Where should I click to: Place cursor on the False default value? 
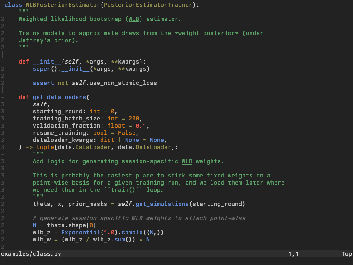click(x=126, y=133)
